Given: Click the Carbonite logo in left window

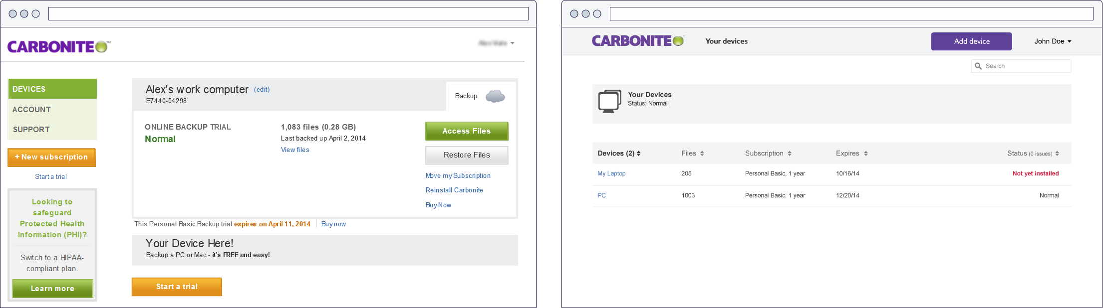Looking at the screenshot, I should point(59,47).
